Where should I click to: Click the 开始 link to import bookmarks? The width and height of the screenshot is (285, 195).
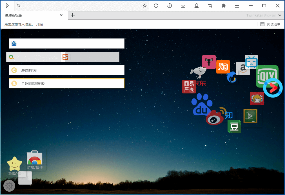tap(39, 24)
